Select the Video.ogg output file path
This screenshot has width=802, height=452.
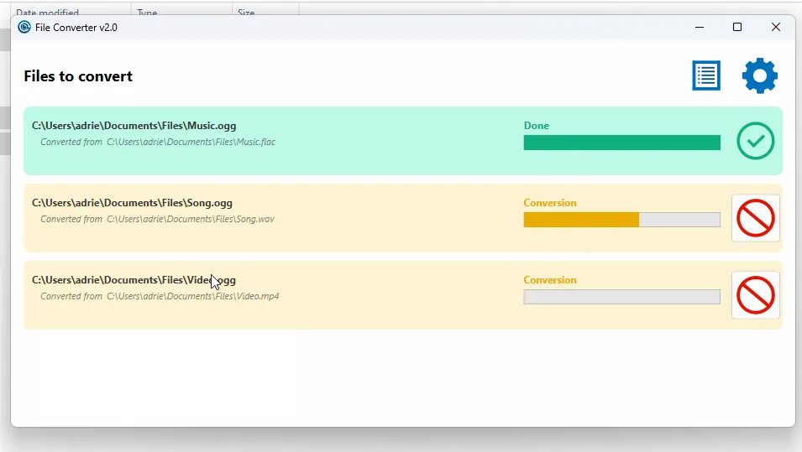pos(134,280)
